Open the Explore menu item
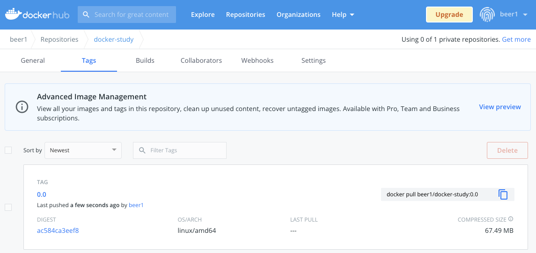Screen dimensions: 536x253 203,15
